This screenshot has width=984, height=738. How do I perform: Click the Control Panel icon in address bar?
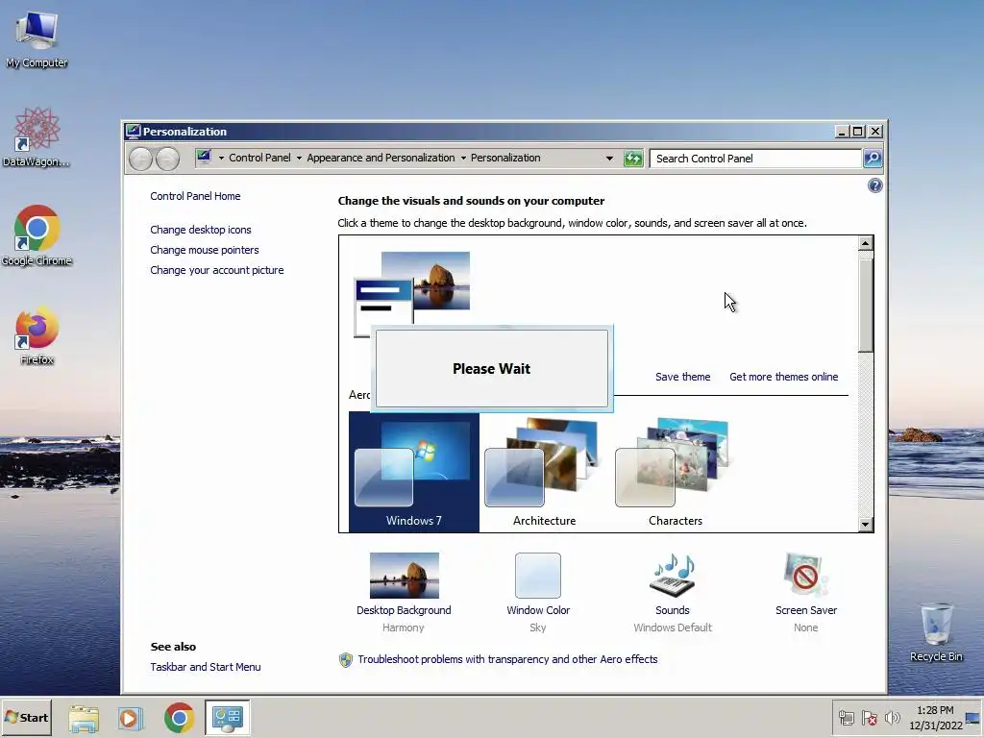pos(204,157)
